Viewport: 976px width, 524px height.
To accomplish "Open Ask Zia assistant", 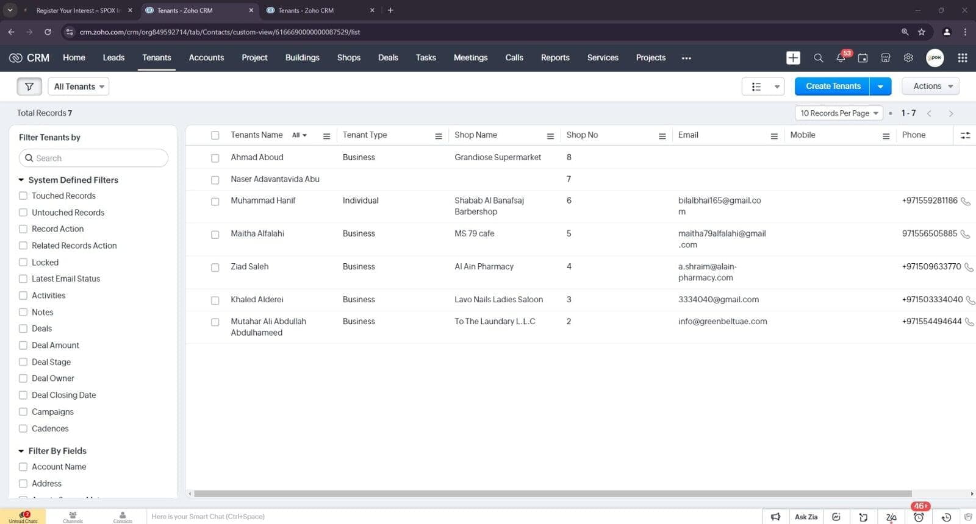I will tap(806, 517).
